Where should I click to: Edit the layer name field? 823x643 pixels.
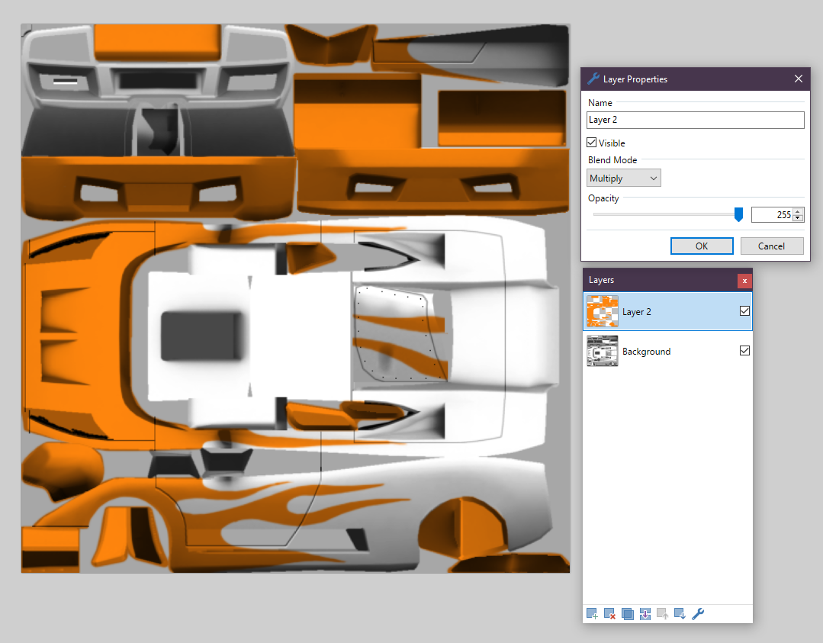click(x=695, y=120)
